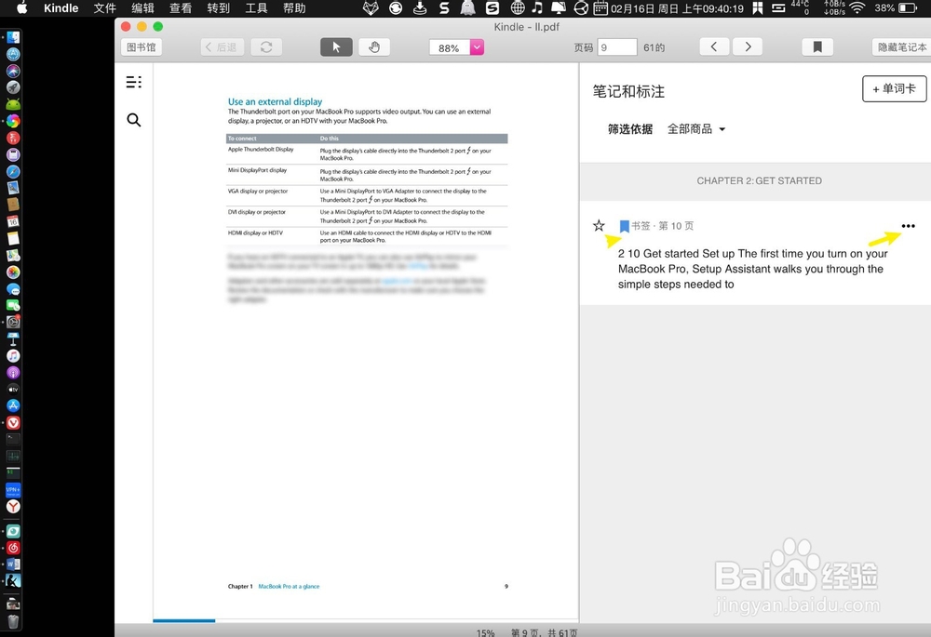Open the 文件 menu
This screenshot has width=931, height=637.
[x=104, y=8]
